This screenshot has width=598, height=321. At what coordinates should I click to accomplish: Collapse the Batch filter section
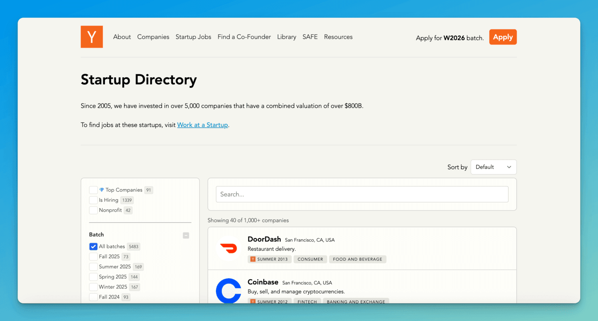click(x=186, y=235)
